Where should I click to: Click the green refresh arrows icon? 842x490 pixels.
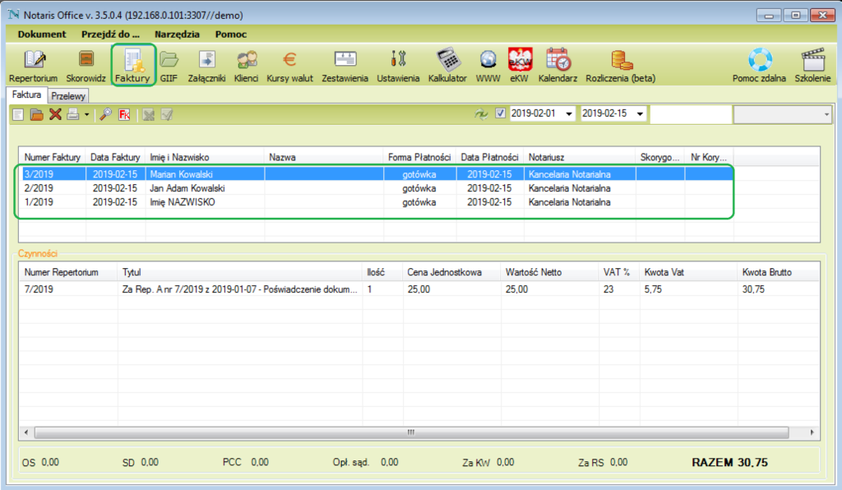[481, 113]
